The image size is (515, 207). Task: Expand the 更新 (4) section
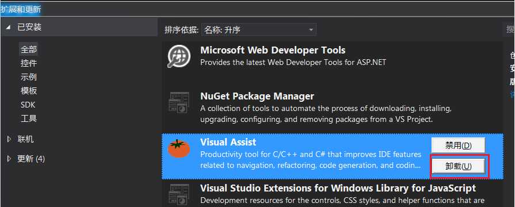click(x=9, y=159)
